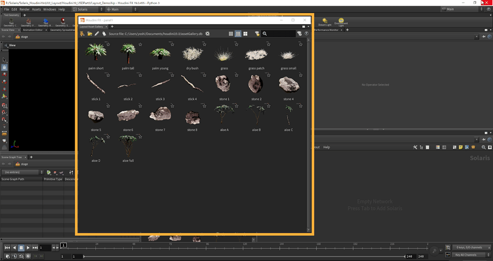Select the aloe full asset thumbnail
The image size is (493, 261).
[128, 145]
